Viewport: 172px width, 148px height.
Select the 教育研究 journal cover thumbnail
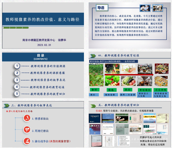point(95,129)
